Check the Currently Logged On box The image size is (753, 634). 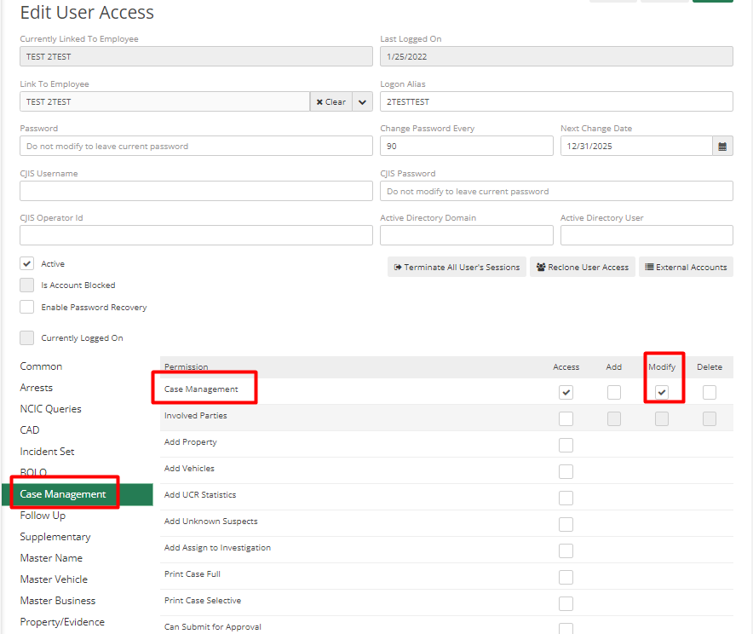(x=26, y=337)
